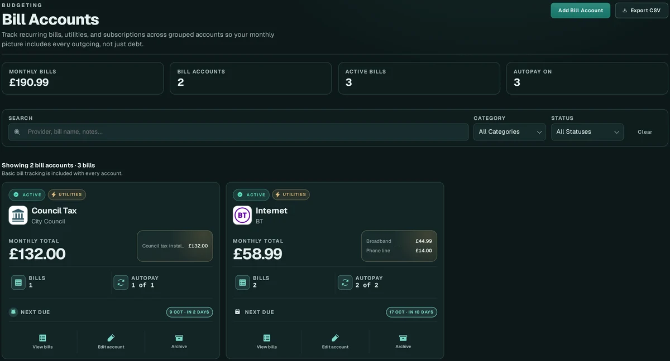Click Utilities tag on Internet card
The image size is (670, 361).
pyautogui.click(x=291, y=195)
